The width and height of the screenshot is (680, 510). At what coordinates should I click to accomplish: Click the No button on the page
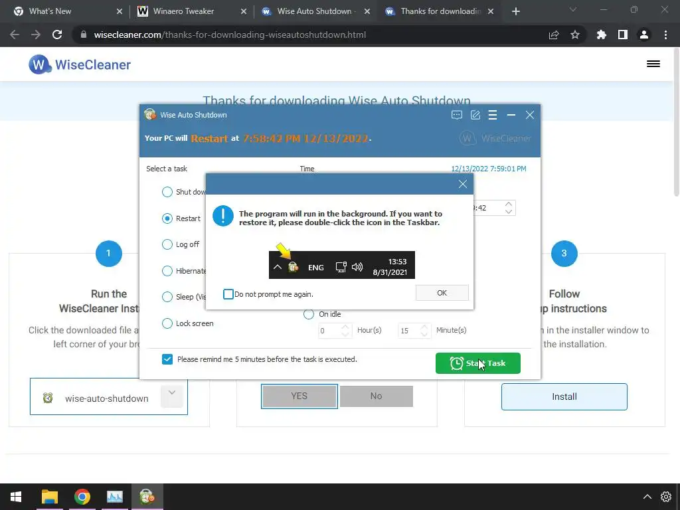pyautogui.click(x=376, y=396)
